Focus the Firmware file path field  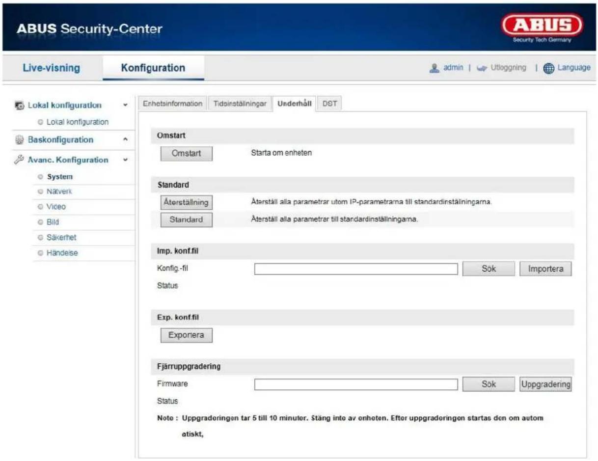(356, 384)
